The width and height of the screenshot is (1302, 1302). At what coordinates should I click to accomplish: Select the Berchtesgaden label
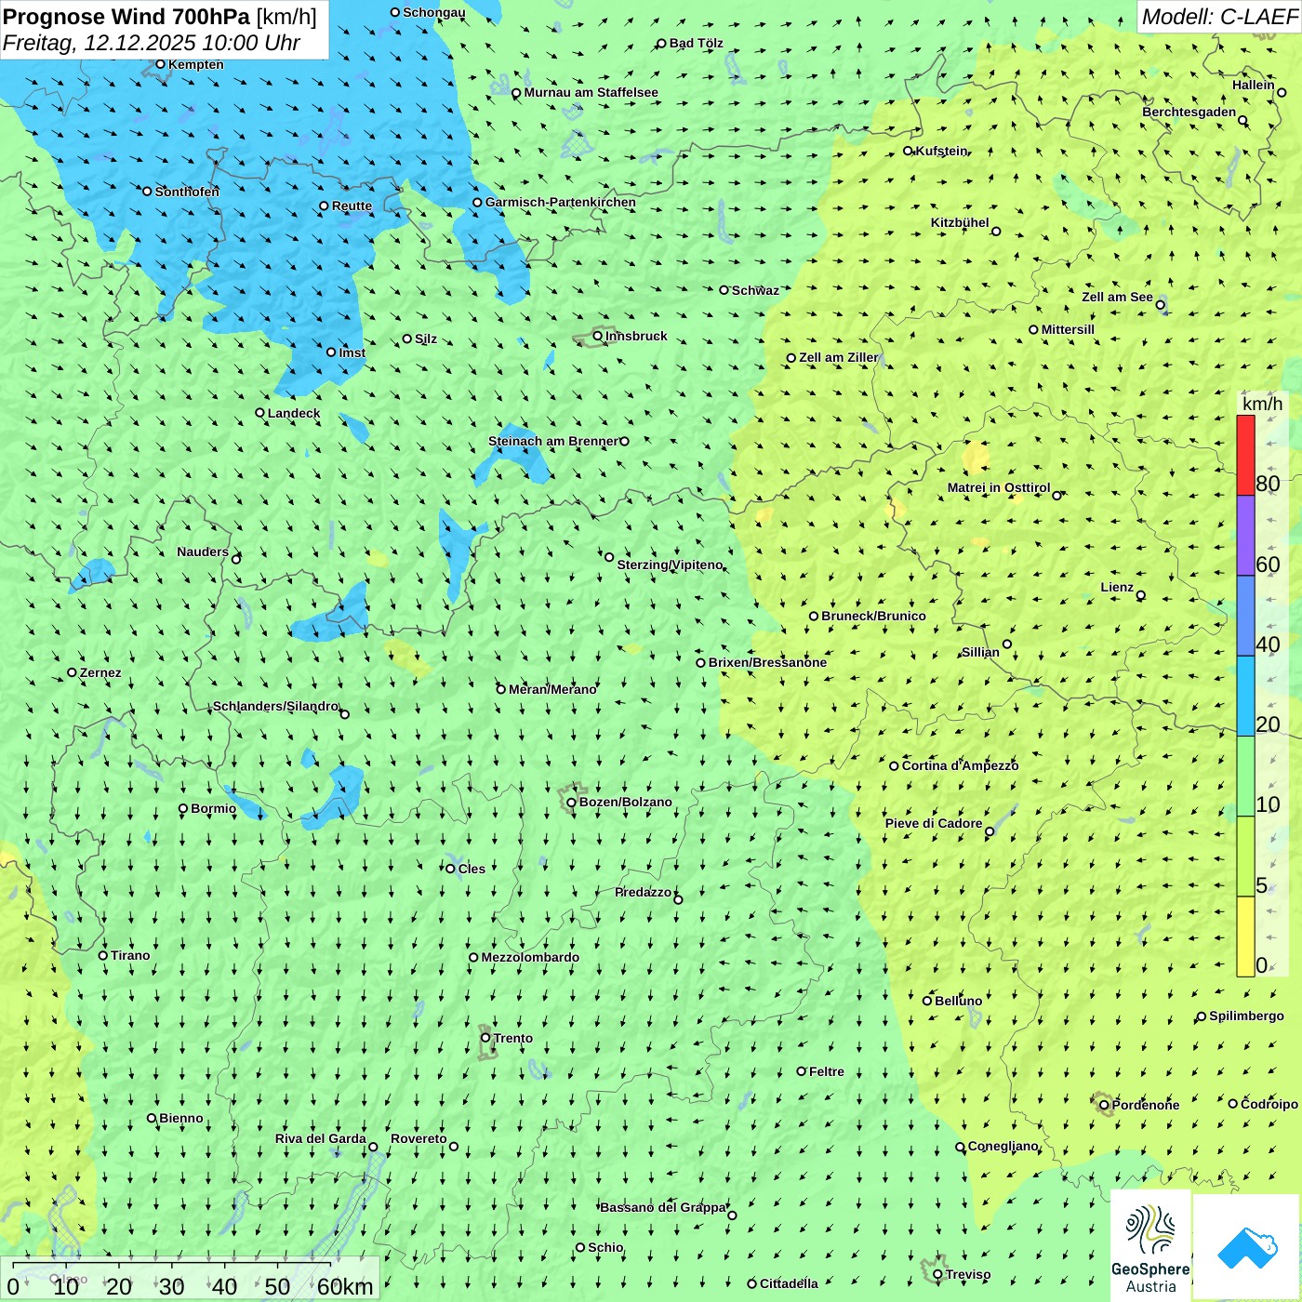[x=1189, y=112]
